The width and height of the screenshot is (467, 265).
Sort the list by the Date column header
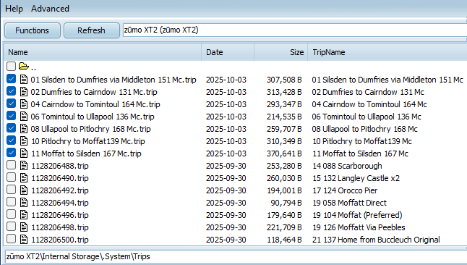pos(228,52)
